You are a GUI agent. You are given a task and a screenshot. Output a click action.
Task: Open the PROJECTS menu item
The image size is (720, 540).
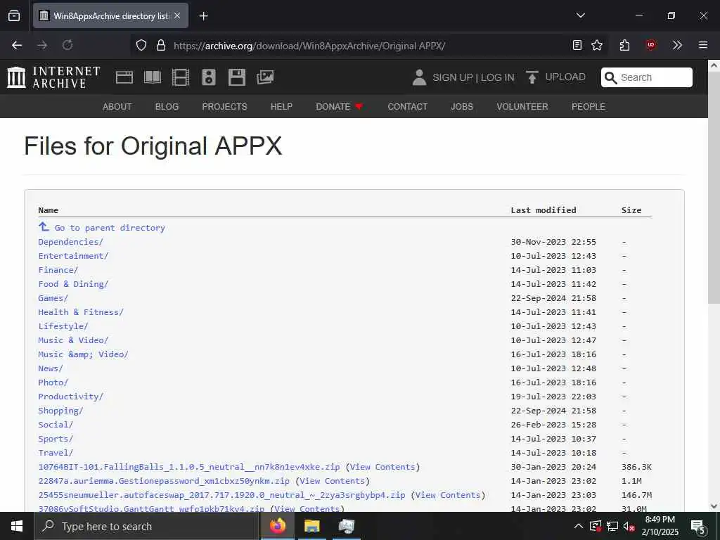pos(224,107)
